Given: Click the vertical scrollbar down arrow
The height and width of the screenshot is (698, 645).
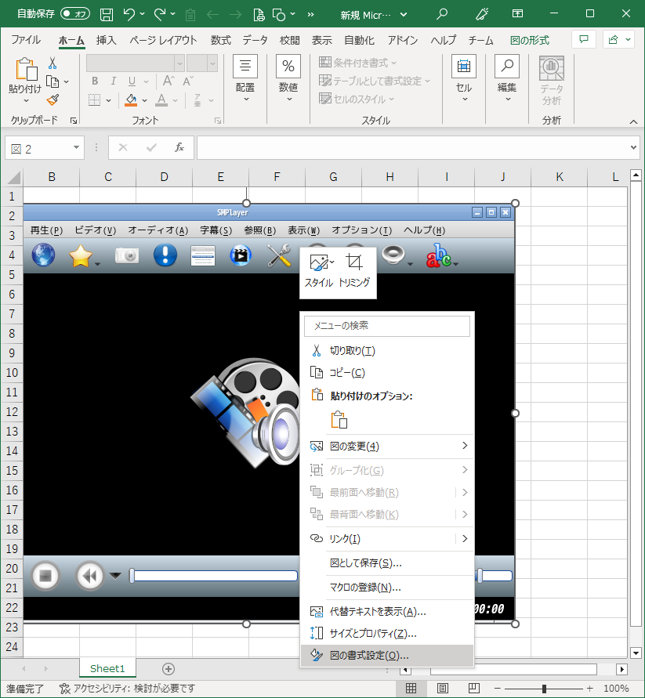Looking at the screenshot, I should tap(636, 653).
